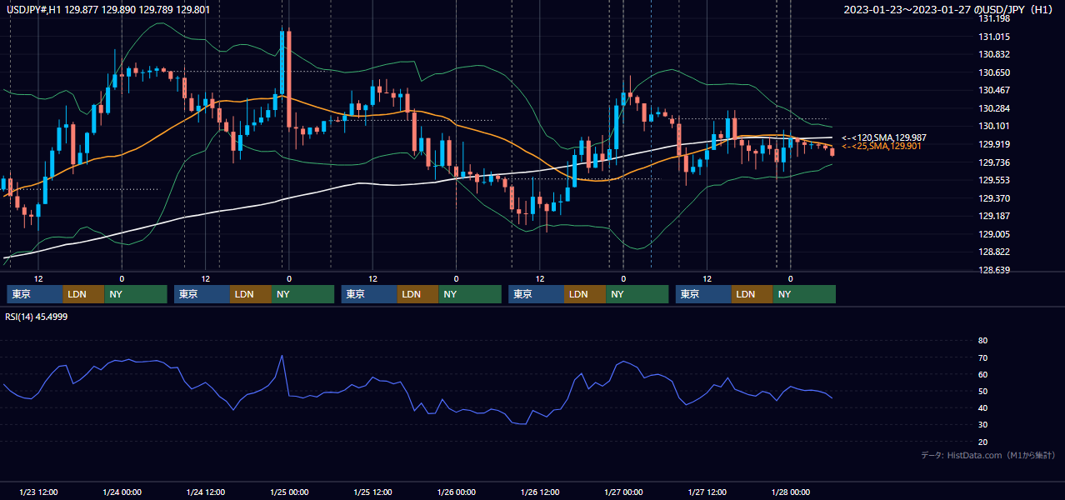
Task: Click the first 東京 session block of the week
Action: coord(34,294)
